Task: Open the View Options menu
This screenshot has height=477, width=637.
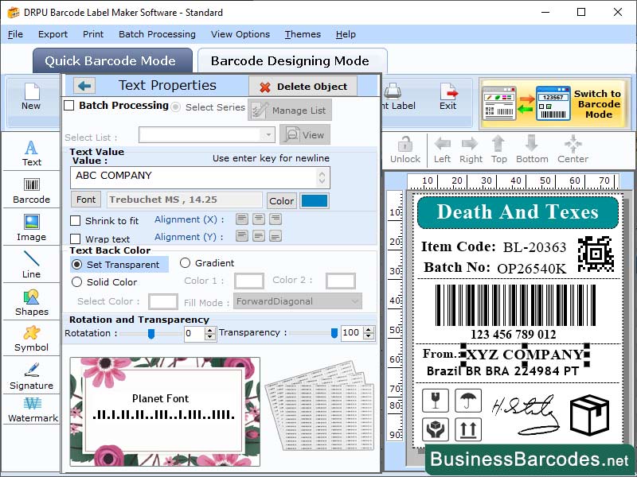Action: pos(240,34)
